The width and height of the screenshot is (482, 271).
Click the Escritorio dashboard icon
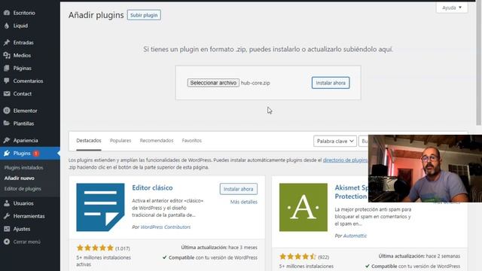(7, 13)
